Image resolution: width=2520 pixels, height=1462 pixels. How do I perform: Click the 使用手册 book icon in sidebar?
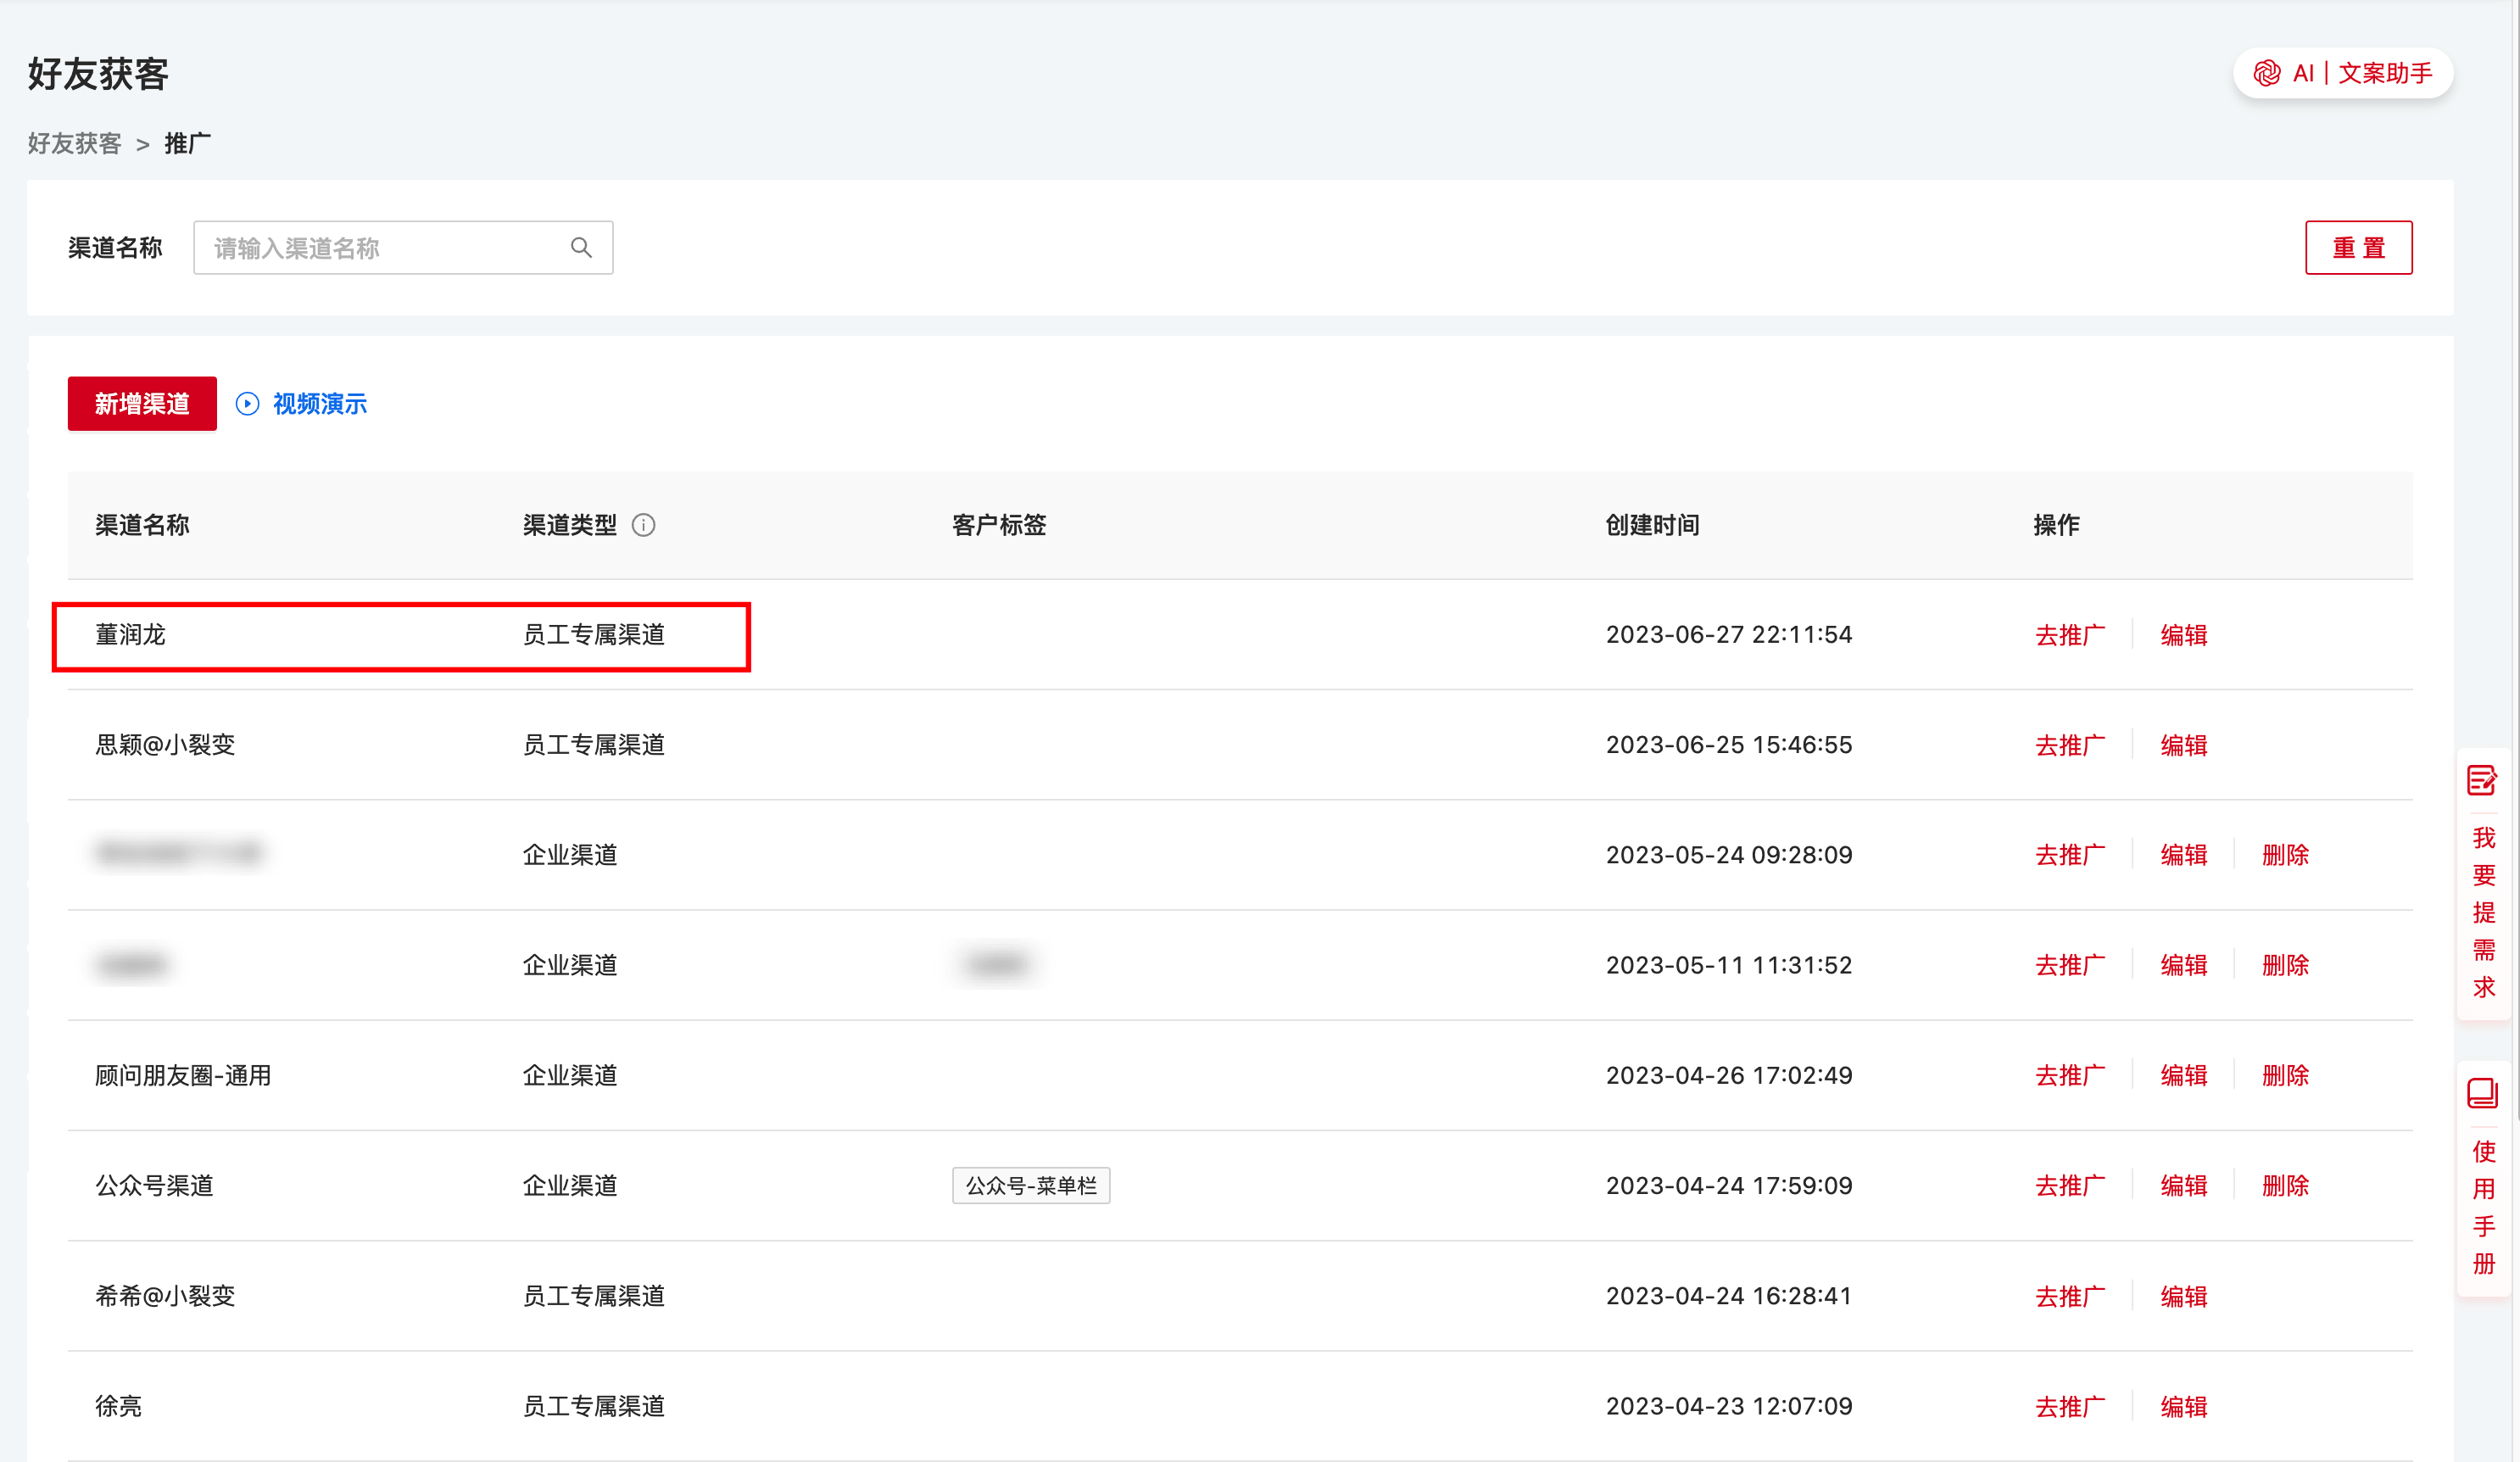pyautogui.click(x=2482, y=1093)
